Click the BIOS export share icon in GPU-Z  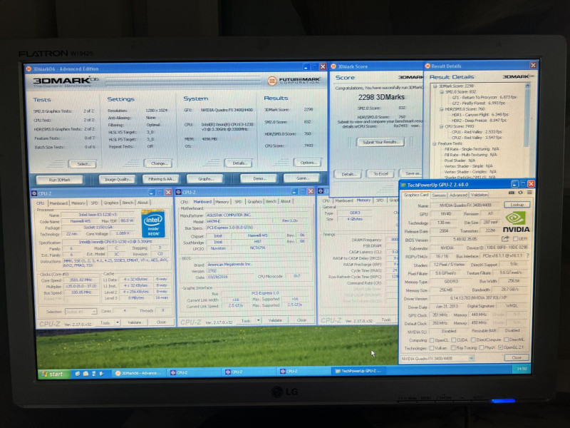(x=505, y=239)
